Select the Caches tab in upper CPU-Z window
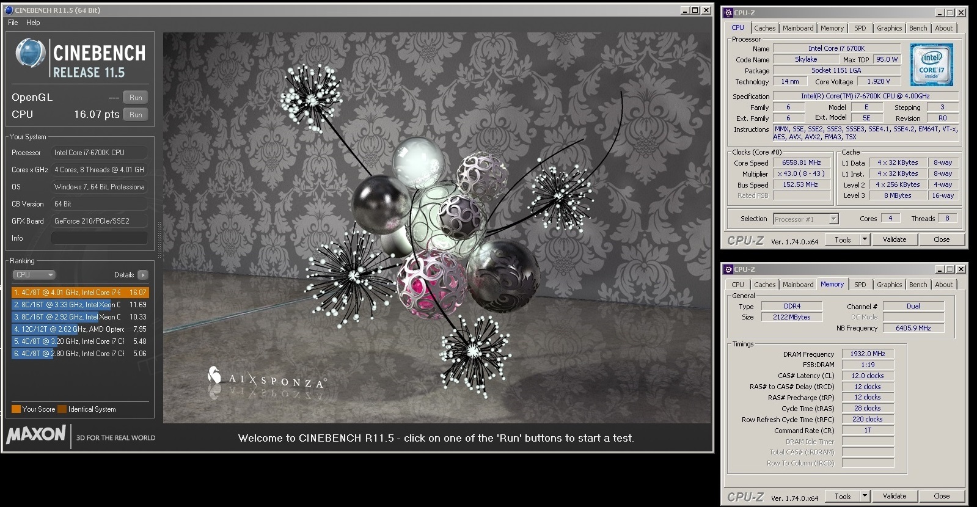Viewport: 977px width, 507px height. [764, 28]
